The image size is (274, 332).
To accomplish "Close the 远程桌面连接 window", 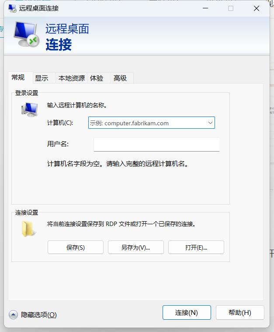I will point(257,8).
